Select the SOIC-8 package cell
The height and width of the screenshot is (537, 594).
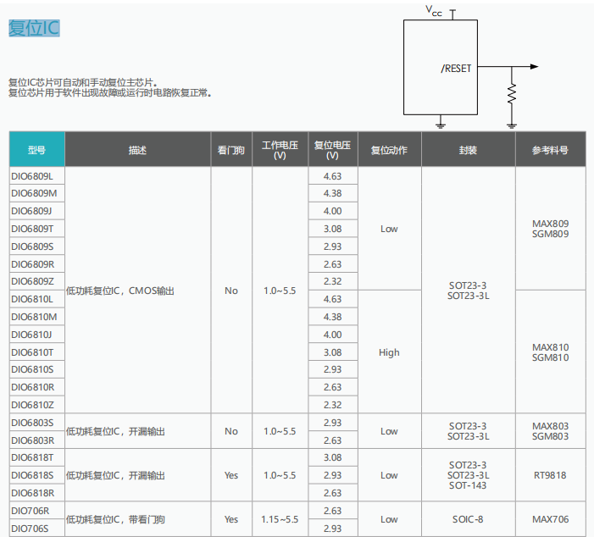click(468, 519)
